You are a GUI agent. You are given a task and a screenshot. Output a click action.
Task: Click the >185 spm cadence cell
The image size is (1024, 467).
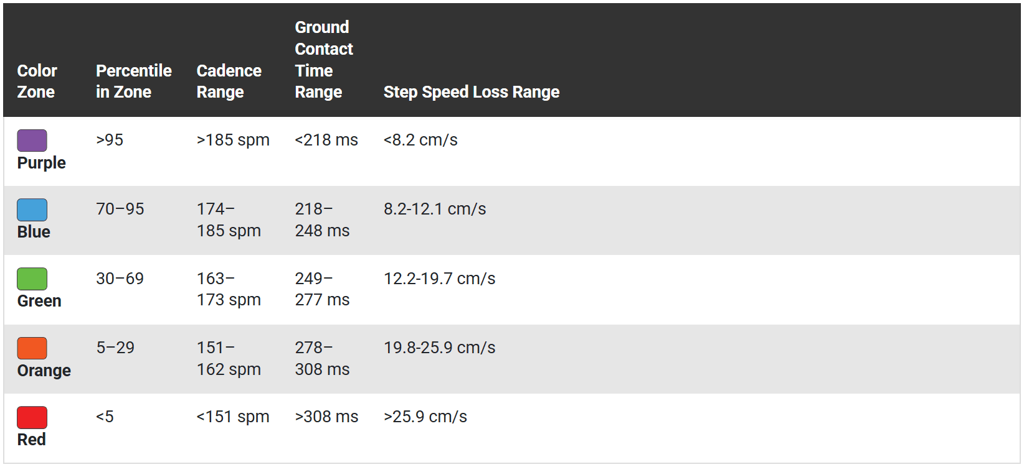tap(233, 140)
